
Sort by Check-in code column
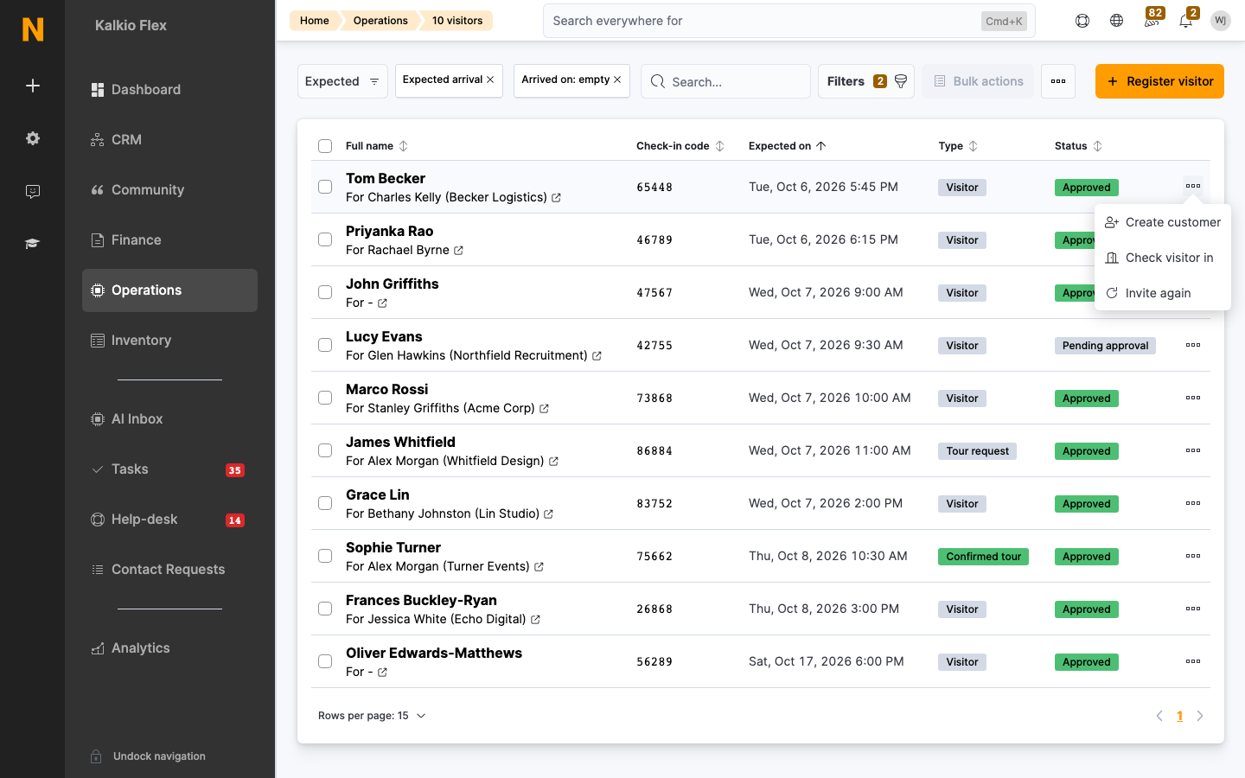click(x=680, y=146)
